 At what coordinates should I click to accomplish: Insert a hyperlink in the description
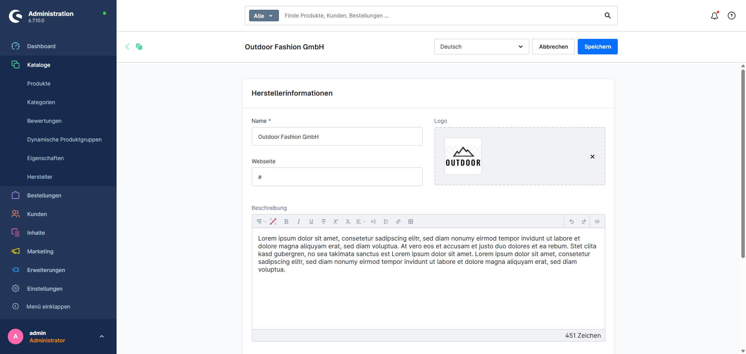coord(398,221)
